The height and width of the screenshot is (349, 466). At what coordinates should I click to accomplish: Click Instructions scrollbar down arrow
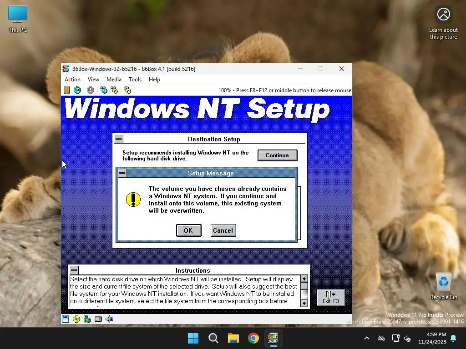[x=304, y=303]
